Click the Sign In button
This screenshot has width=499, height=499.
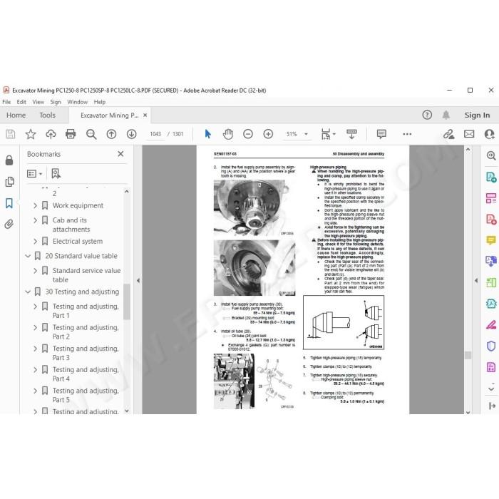click(x=477, y=115)
